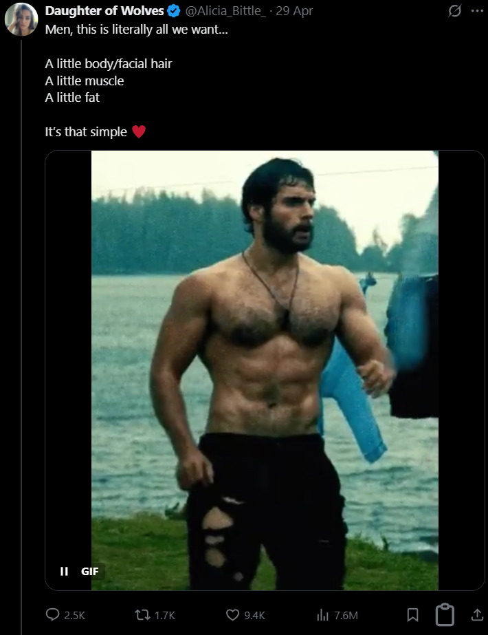Open the 29 Apr timestamp link
Viewport: 488px width, 635px height.
click(294, 11)
